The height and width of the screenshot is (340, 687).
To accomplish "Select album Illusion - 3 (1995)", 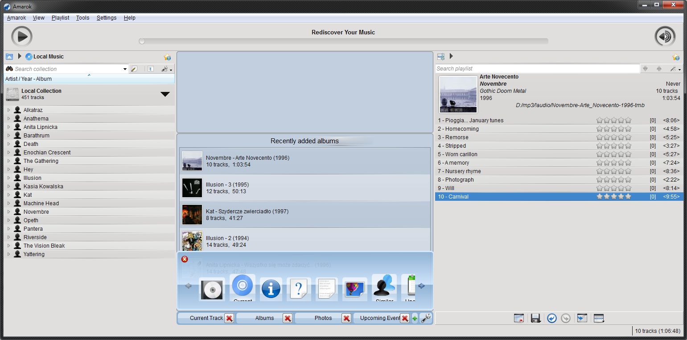I will (305, 188).
